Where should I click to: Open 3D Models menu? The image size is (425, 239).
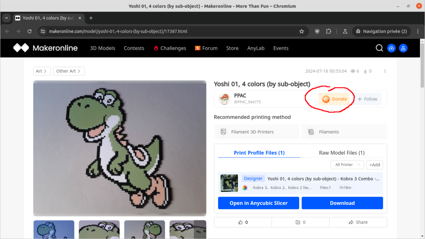coord(102,48)
